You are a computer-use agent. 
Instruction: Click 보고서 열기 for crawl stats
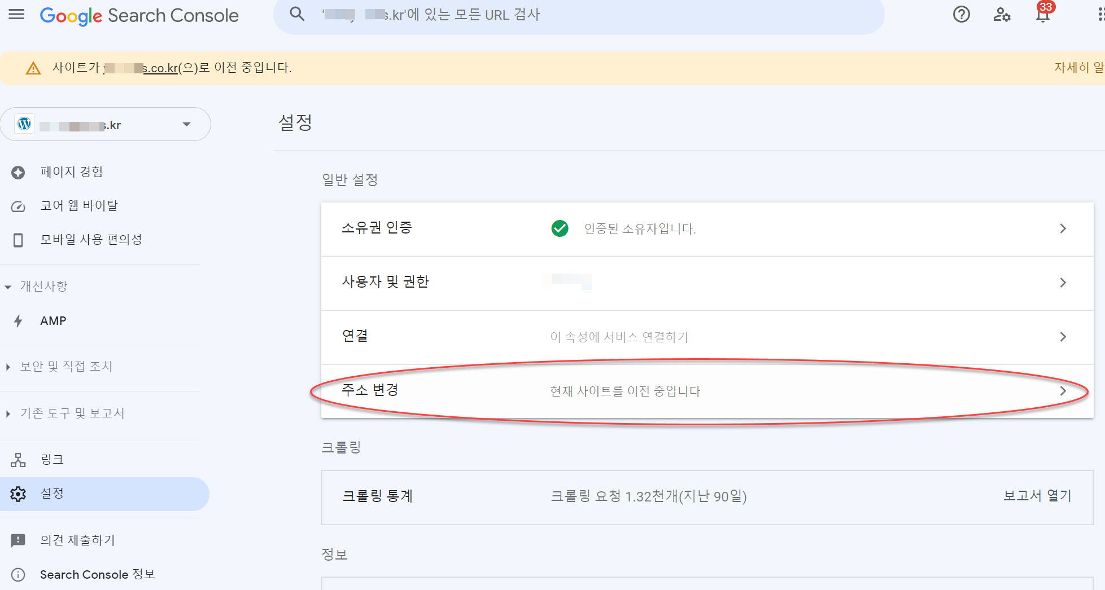click(1037, 496)
